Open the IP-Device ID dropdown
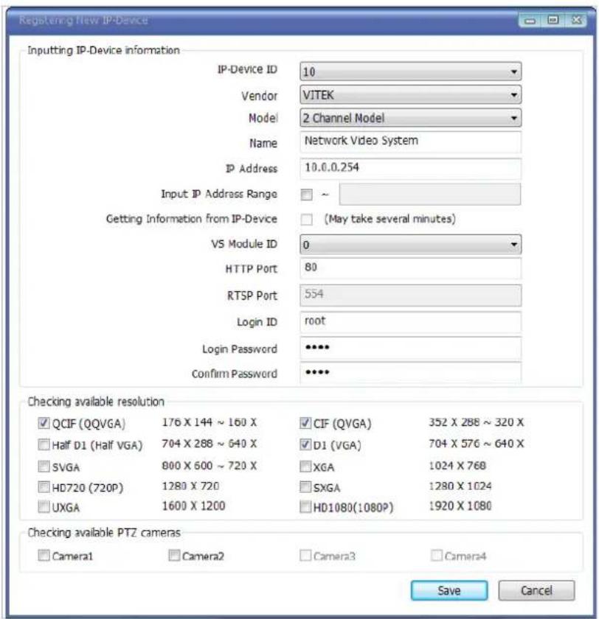 (411, 71)
